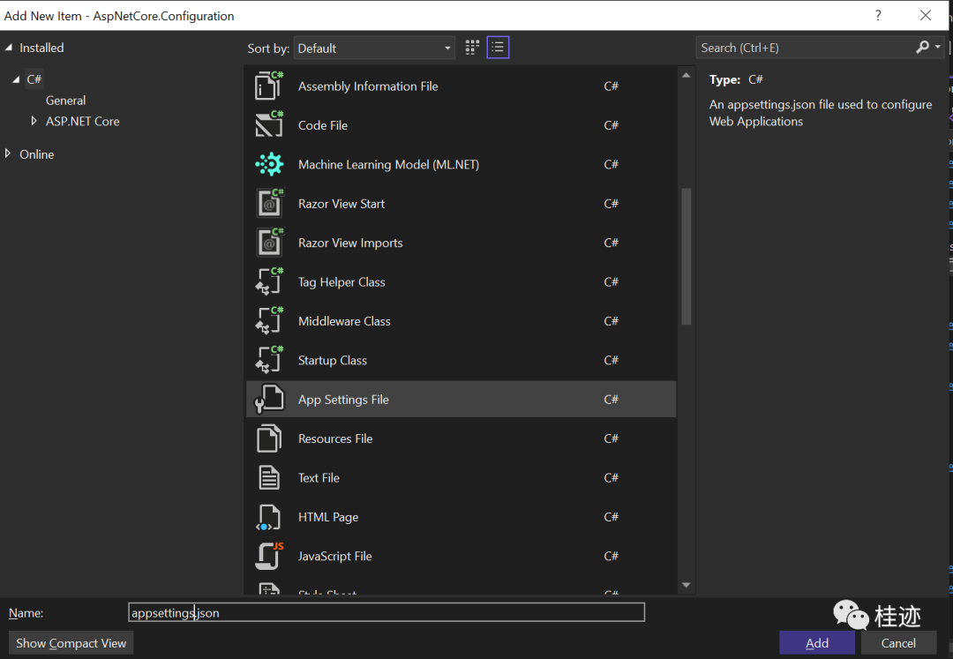Click the Name input field
This screenshot has height=659, width=953.
386,612
